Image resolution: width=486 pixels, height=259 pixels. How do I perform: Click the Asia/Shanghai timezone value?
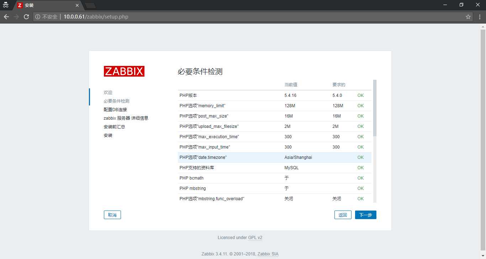pyautogui.click(x=298, y=157)
